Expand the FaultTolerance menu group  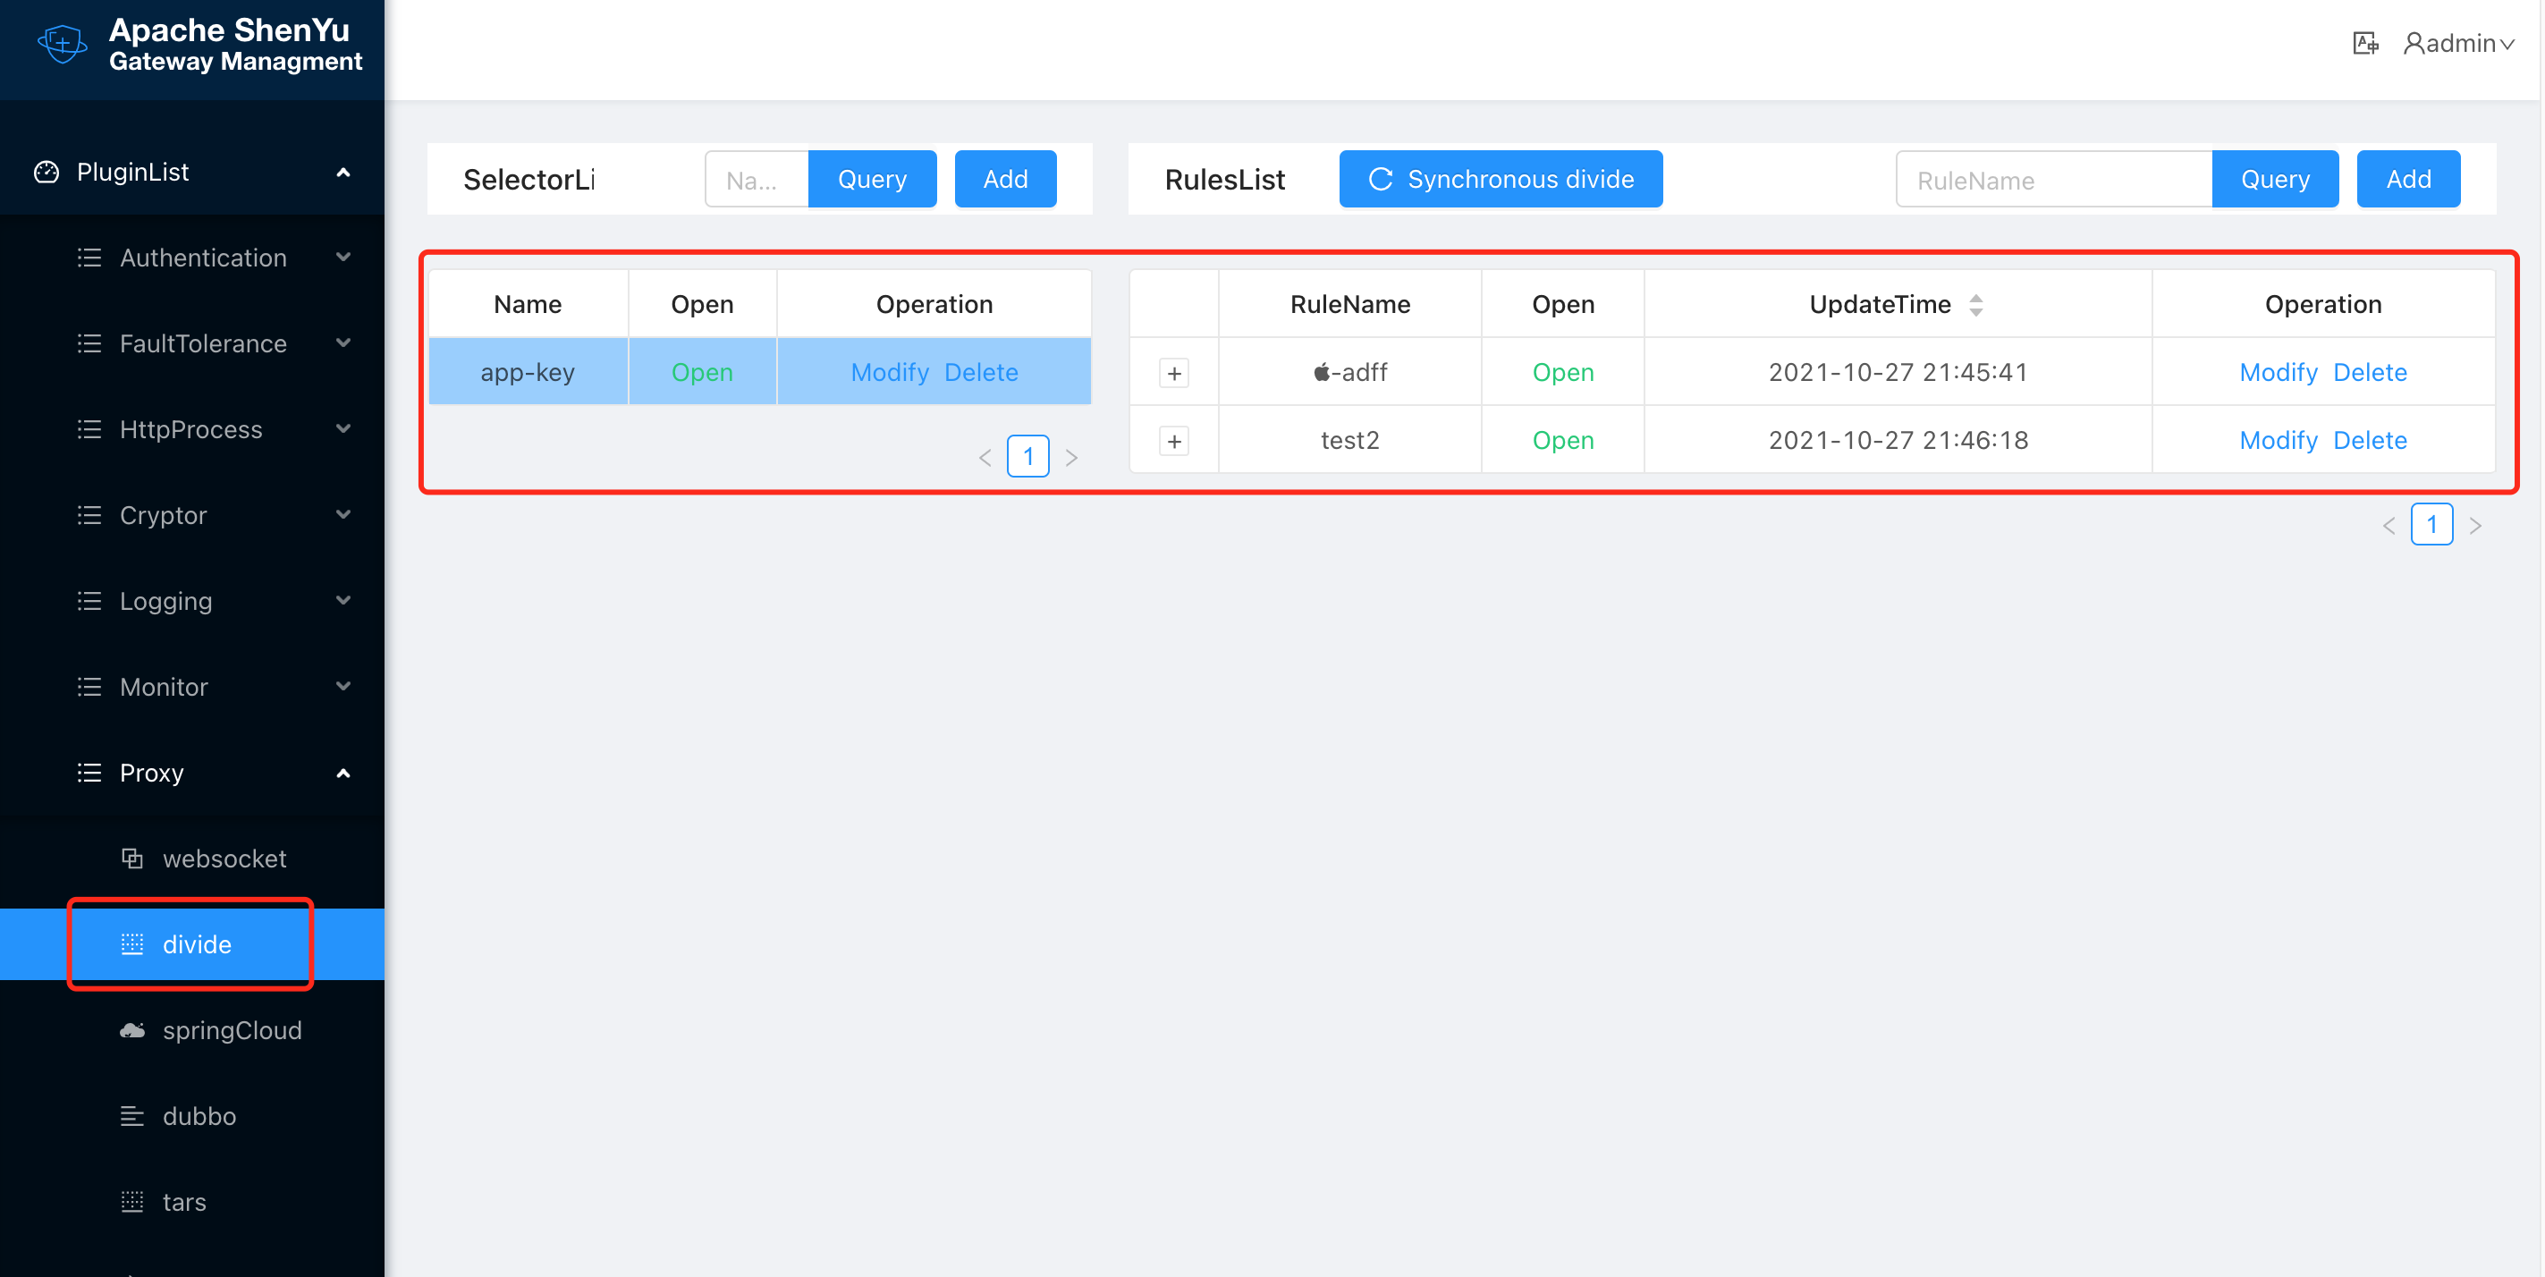(x=202, y=343)
